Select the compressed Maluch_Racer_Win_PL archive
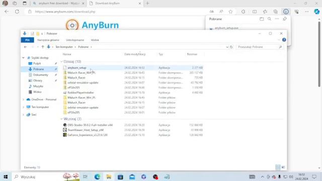Image resolution: width=322 pixels, height=181 pixels. (x=82, y=72)
